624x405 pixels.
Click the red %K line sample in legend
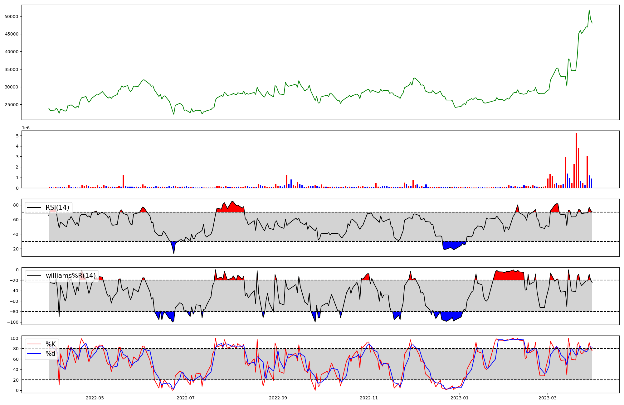point(34,344)
